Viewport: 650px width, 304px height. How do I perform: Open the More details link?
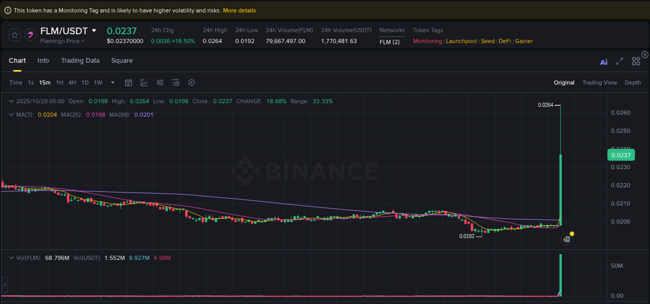(239, 10)
